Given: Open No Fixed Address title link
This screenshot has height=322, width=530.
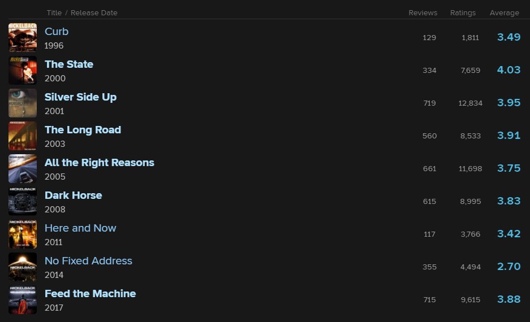Looking at the screenshot, I should coord(88,261).
